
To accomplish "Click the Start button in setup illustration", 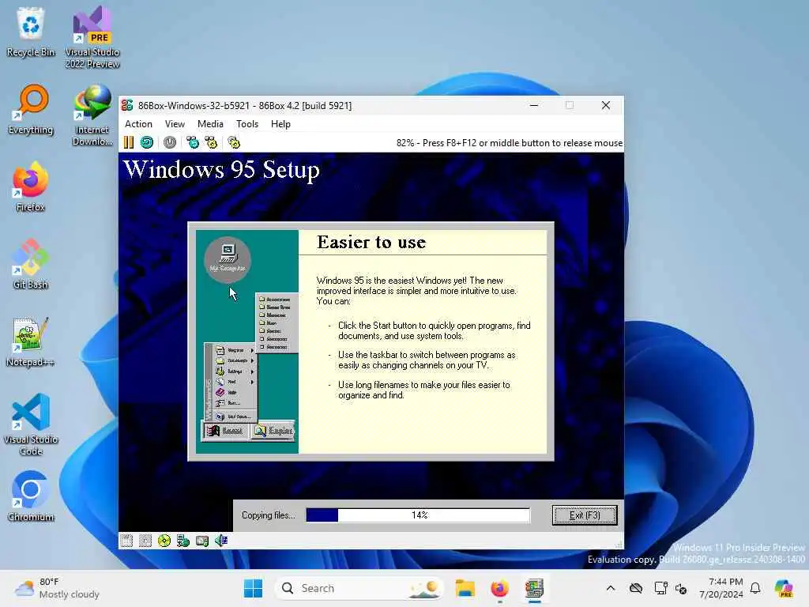I will [x=225, y=431].
